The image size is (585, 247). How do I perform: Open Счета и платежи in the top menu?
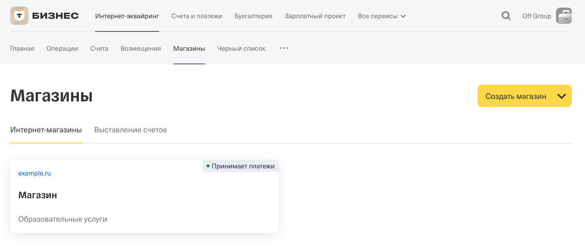point(197,16)
